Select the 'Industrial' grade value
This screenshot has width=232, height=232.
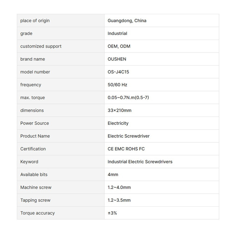click(x=117, y=33)
